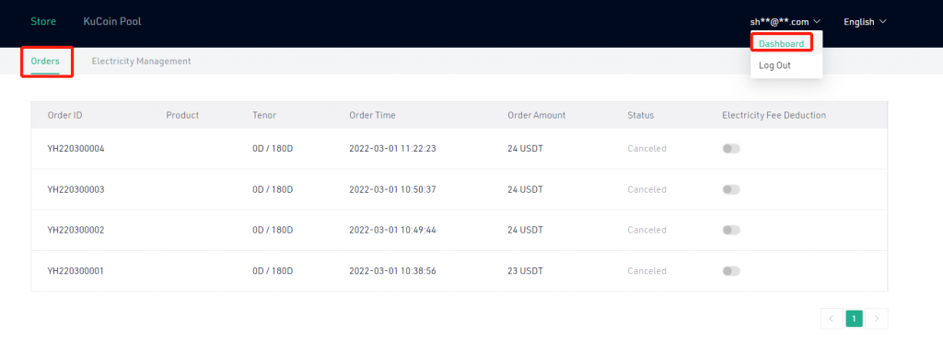Toggle electricity fee deduction for YH220300002
This screenshot has height=340, width=943.
(x=731, y=231)
